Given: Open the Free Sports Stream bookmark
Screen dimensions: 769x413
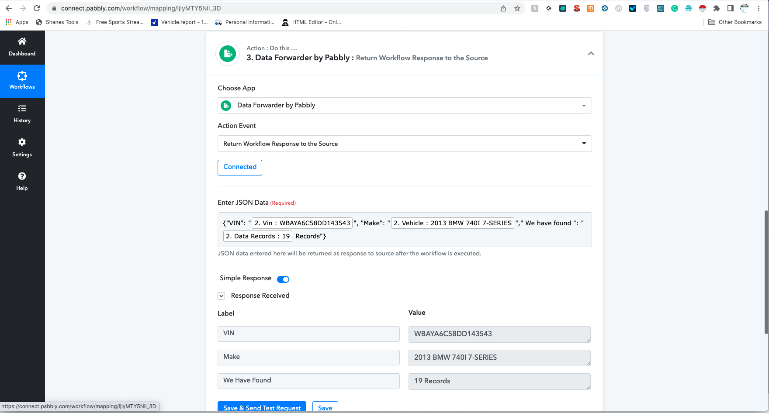Looking at the screenshot, I should point(115,22).
